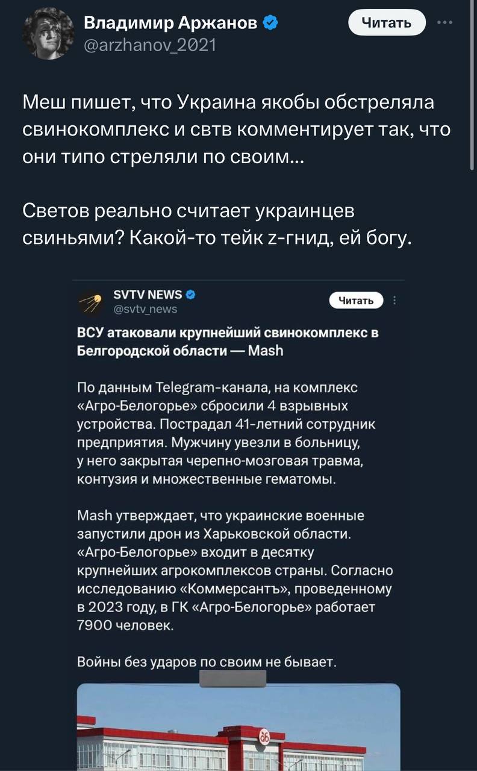Click the scrollbar at the right edge
477x771 pixels.
coord(474,84)
